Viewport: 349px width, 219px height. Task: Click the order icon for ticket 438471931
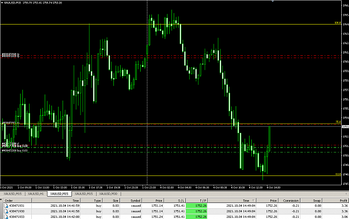[x=6, y=206]
